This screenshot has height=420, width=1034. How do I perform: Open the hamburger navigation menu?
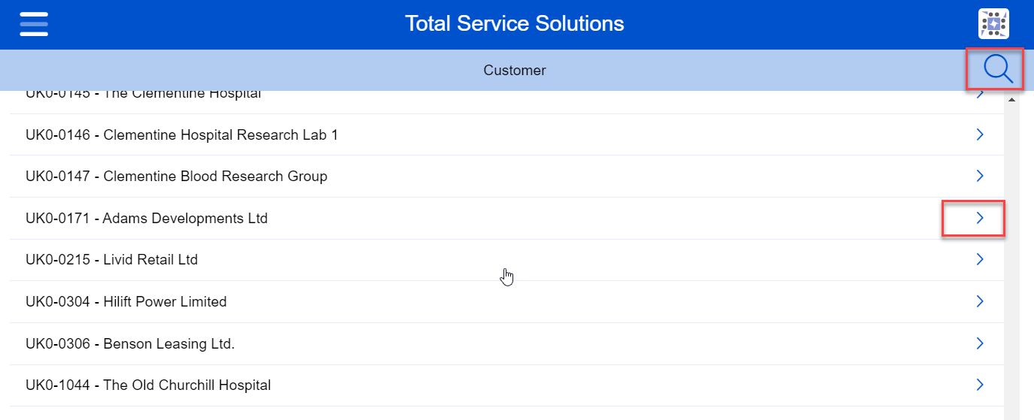(34, 24)
